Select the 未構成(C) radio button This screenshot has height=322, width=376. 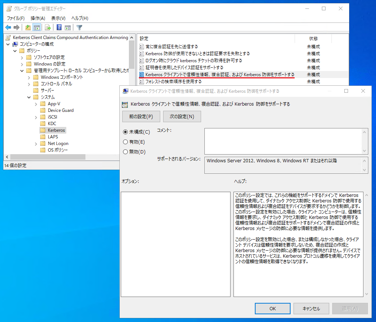125,132
